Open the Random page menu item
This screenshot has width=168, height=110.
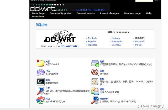pos(132,13)
